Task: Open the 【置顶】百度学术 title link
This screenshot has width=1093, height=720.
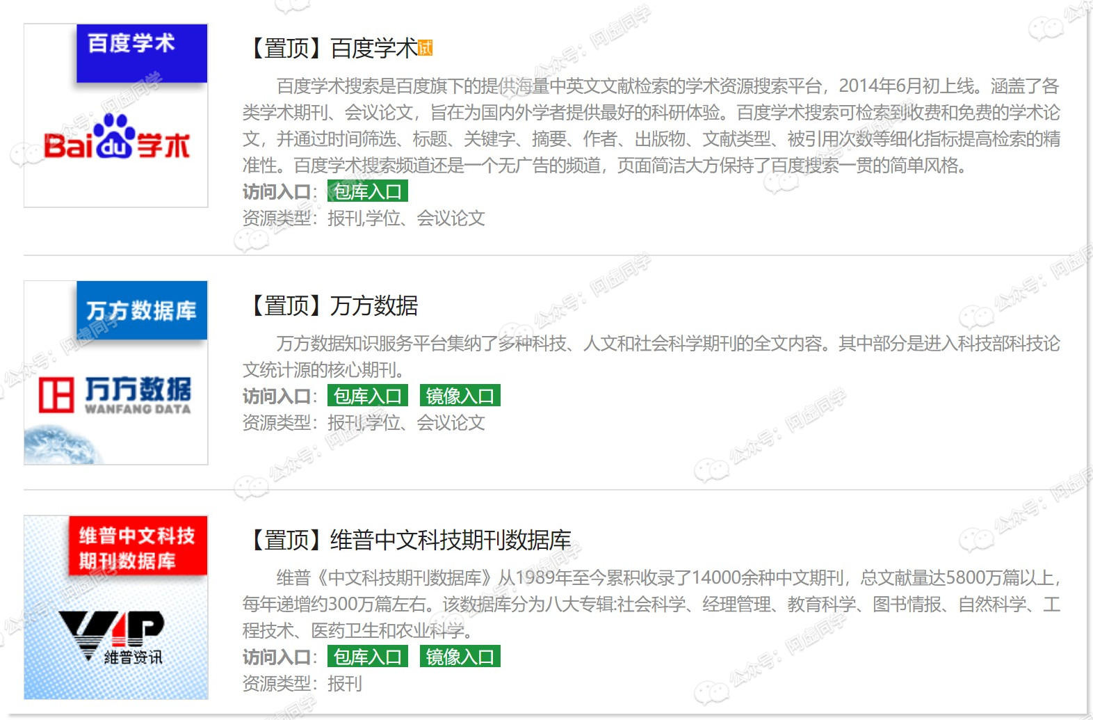Action: (x=330, y=48)
